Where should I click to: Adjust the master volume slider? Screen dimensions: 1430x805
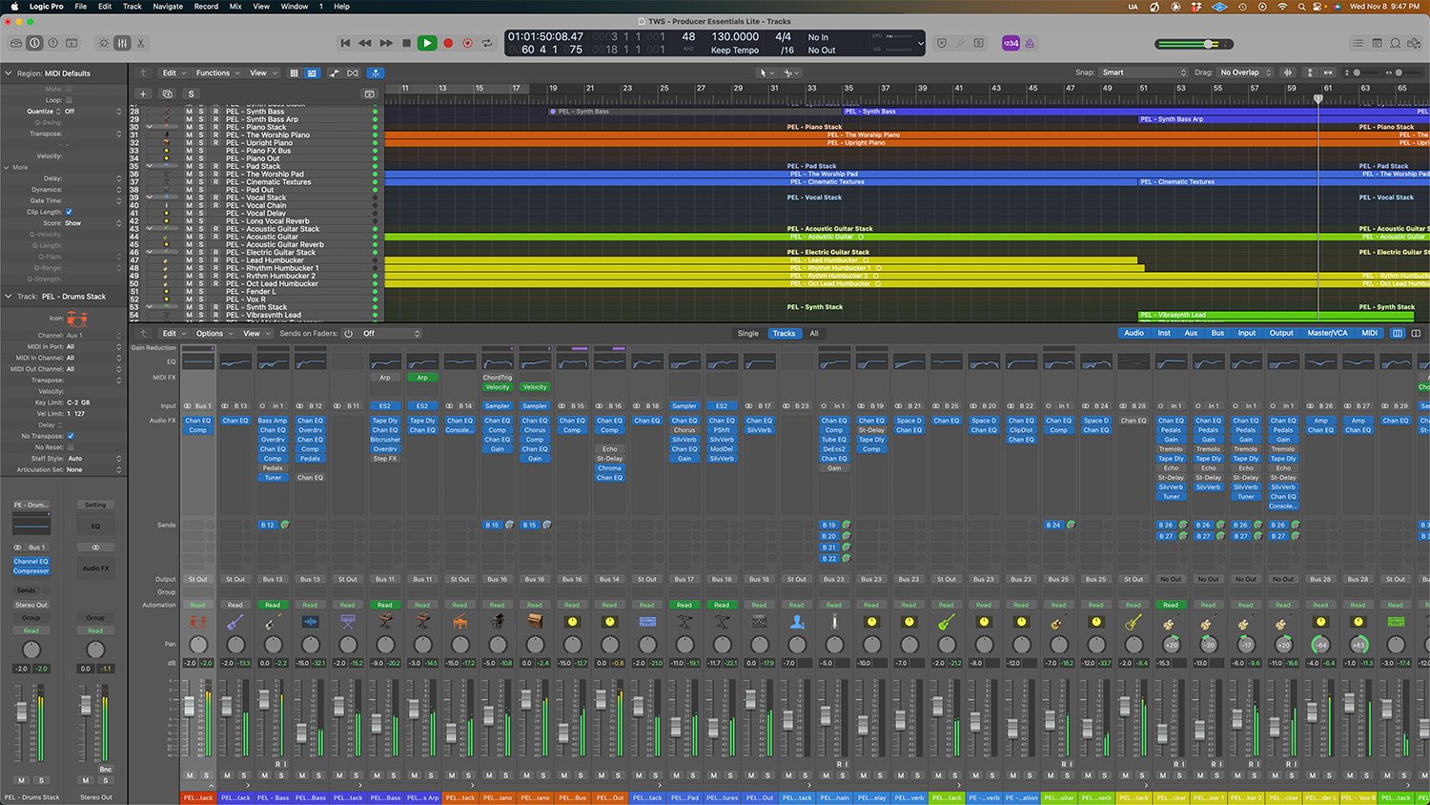[1208, 44]
